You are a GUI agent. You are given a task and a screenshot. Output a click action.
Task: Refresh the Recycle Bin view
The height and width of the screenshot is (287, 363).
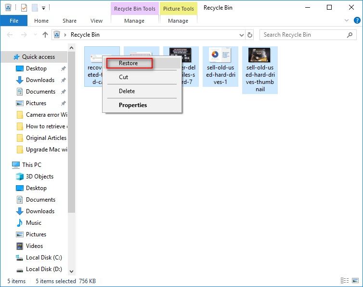click(249, 35)
